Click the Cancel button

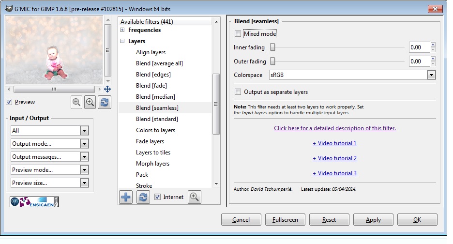pos(241,220)
